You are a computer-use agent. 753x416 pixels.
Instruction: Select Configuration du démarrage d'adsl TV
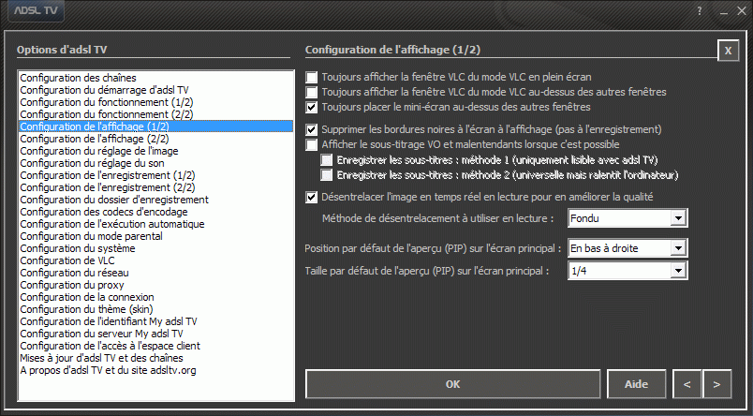coord(156,90)
